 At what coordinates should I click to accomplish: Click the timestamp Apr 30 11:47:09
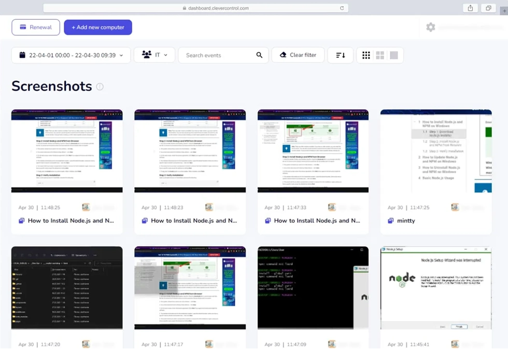[x=286, y=344]
